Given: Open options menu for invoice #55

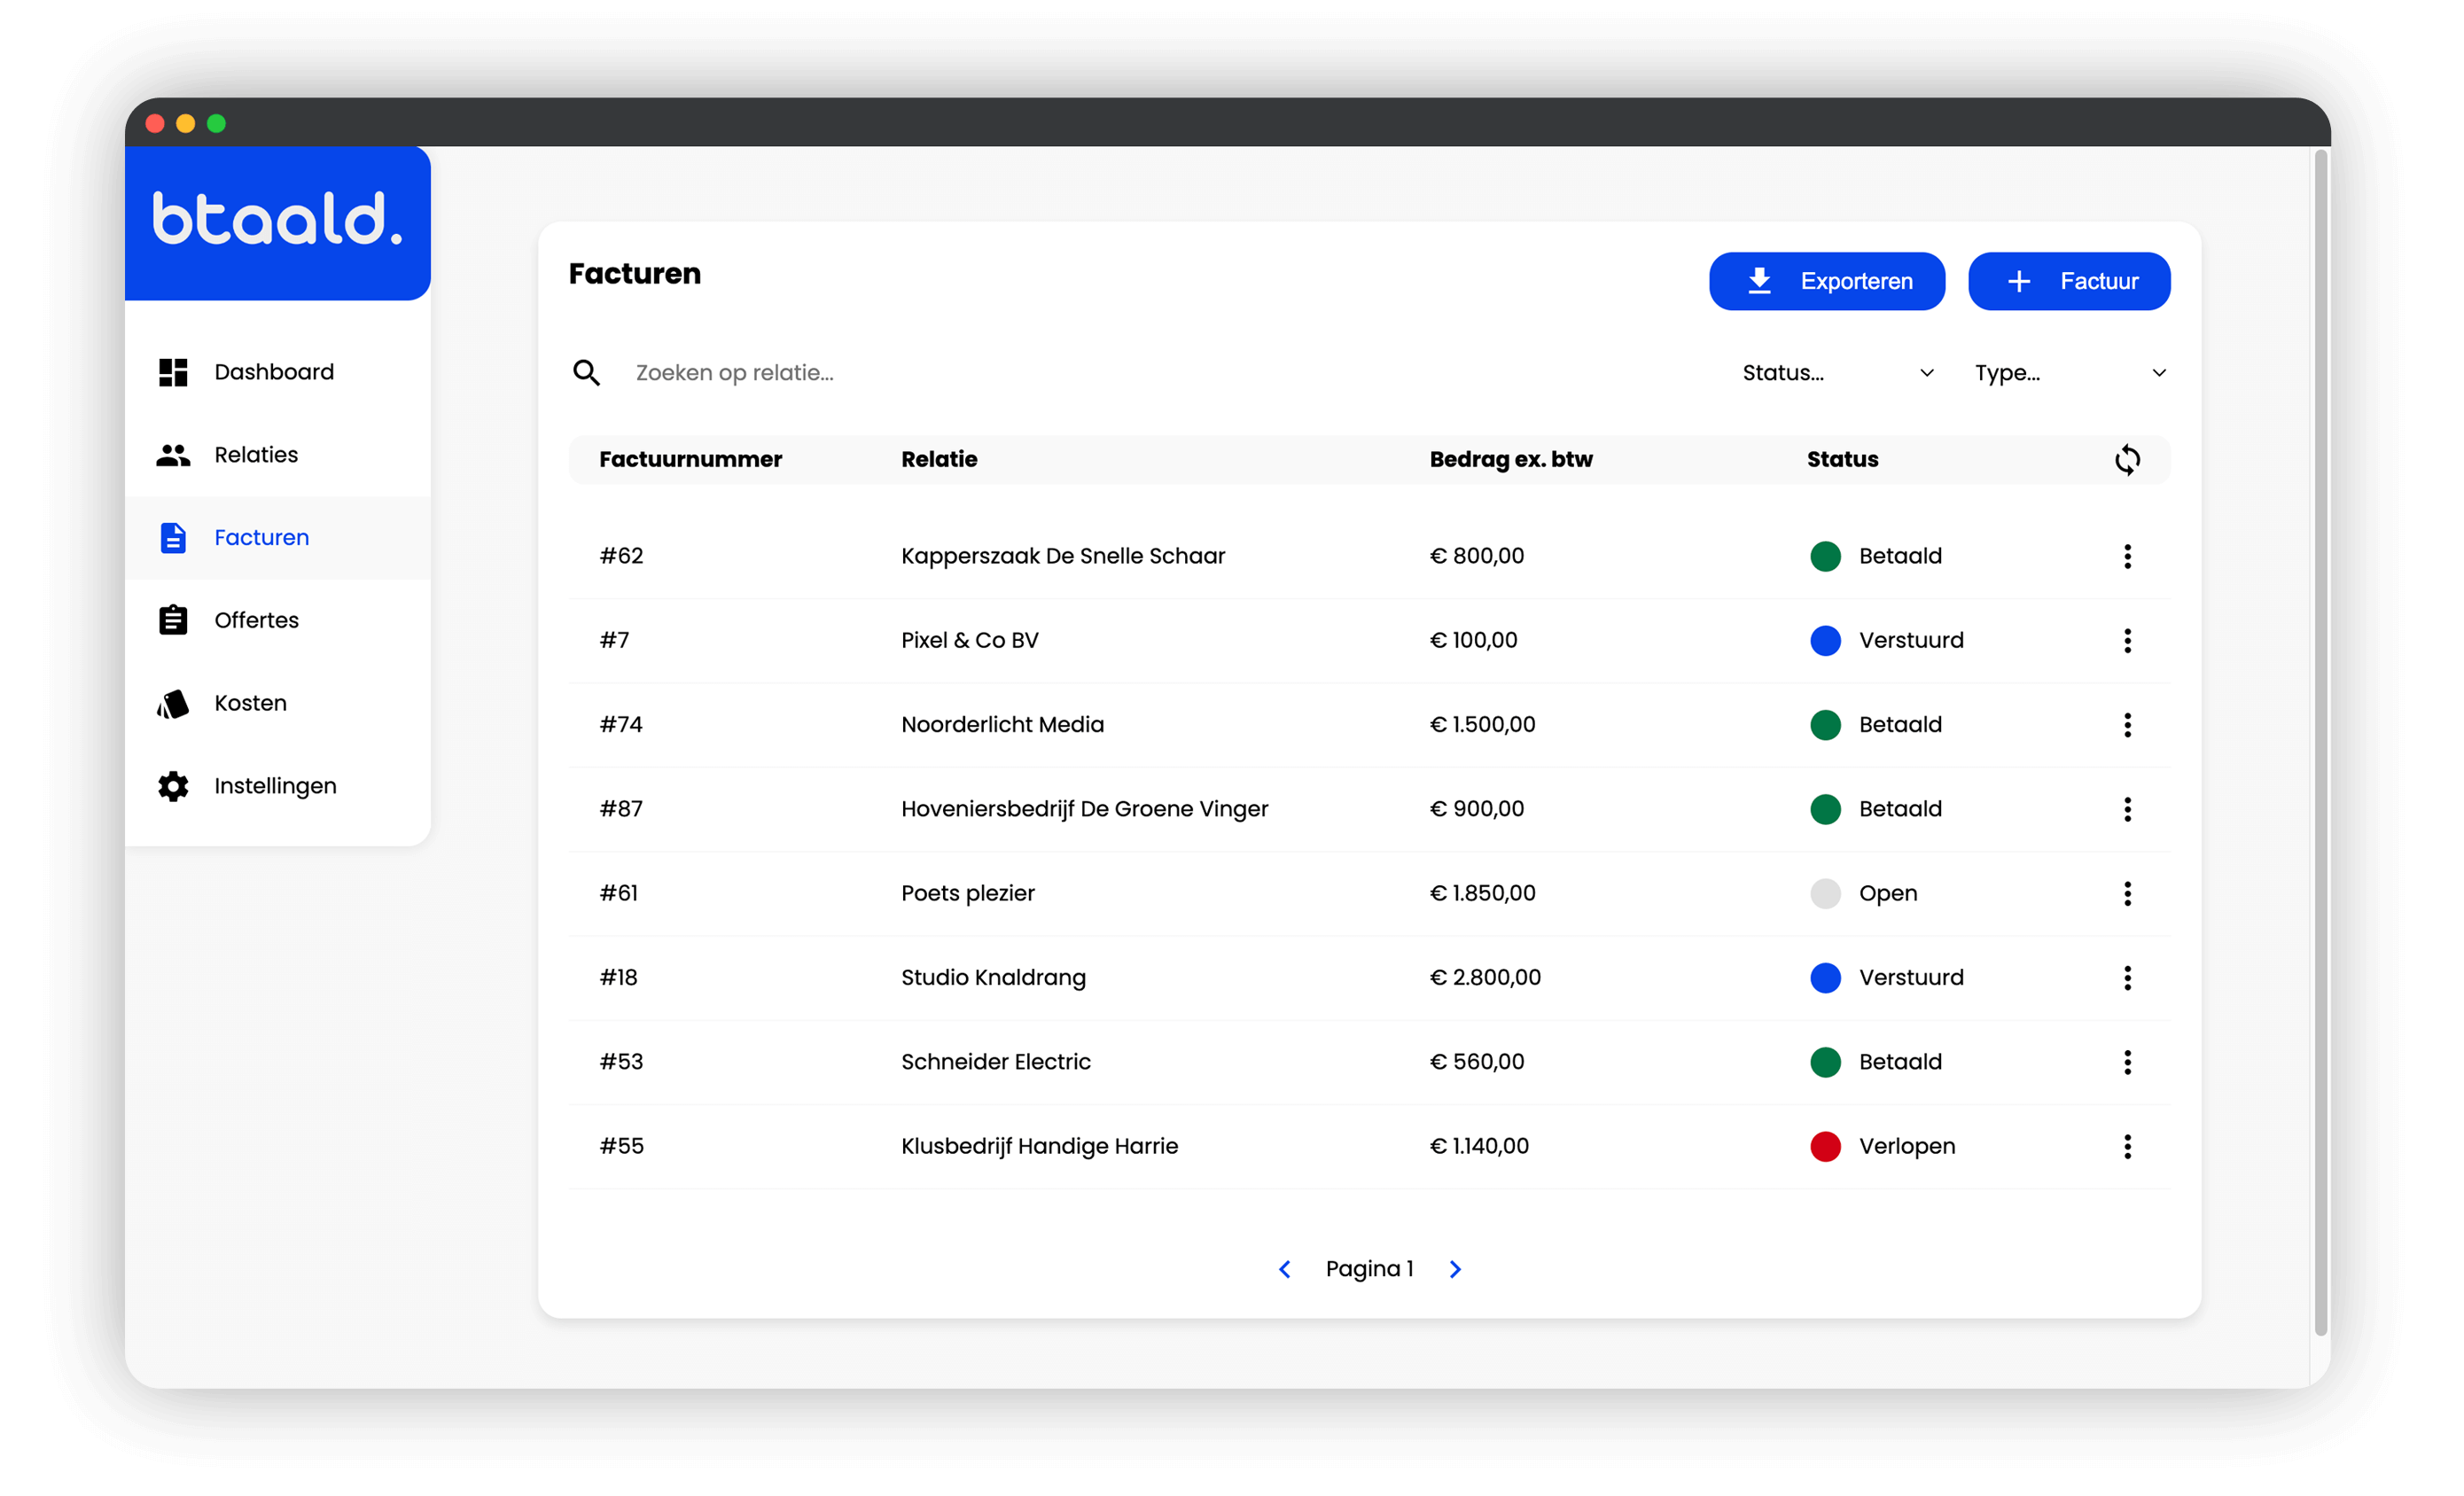Looking at the screenshot, I should tap(2127, 1146).
